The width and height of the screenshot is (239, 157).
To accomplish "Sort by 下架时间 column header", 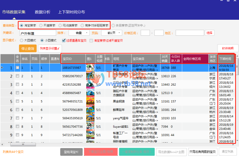I will tap(226, 59).
